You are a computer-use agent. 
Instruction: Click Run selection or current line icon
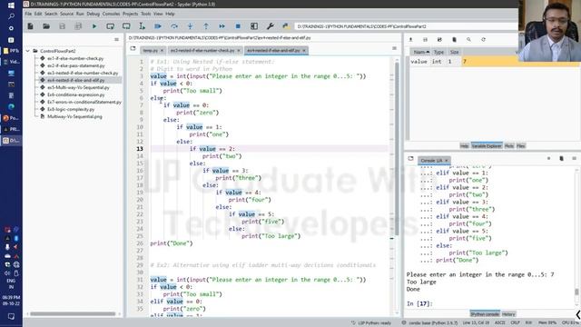142,26
